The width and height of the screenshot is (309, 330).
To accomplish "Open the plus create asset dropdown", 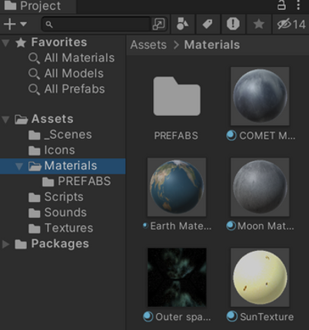I will [15, 25].
